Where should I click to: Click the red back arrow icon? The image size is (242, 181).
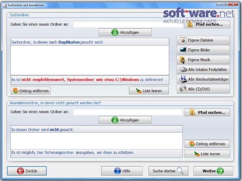21,171
